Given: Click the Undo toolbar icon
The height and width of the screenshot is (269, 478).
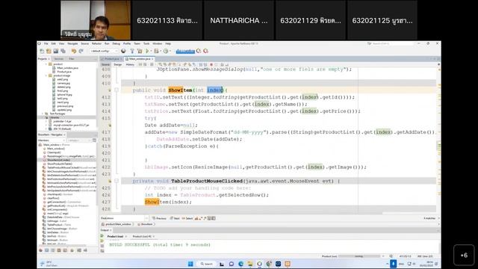Looking at the screenshot, I should pyautogui.click(x=73, y=51).
